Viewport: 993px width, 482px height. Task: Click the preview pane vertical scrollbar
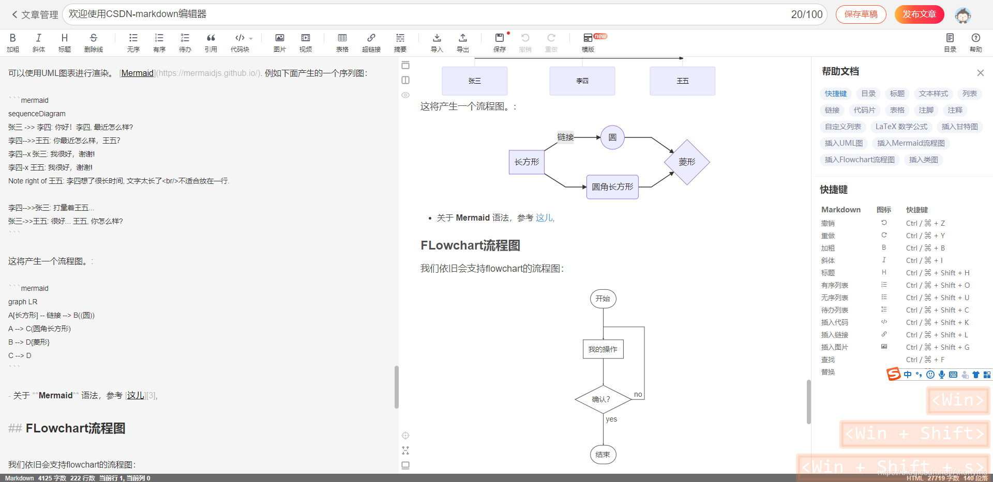(x=808, y=402)
